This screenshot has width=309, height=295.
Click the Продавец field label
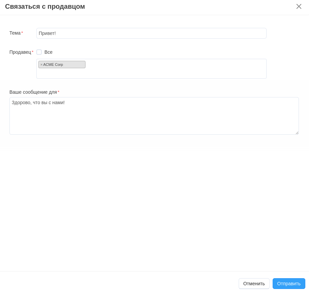point(20,52)
